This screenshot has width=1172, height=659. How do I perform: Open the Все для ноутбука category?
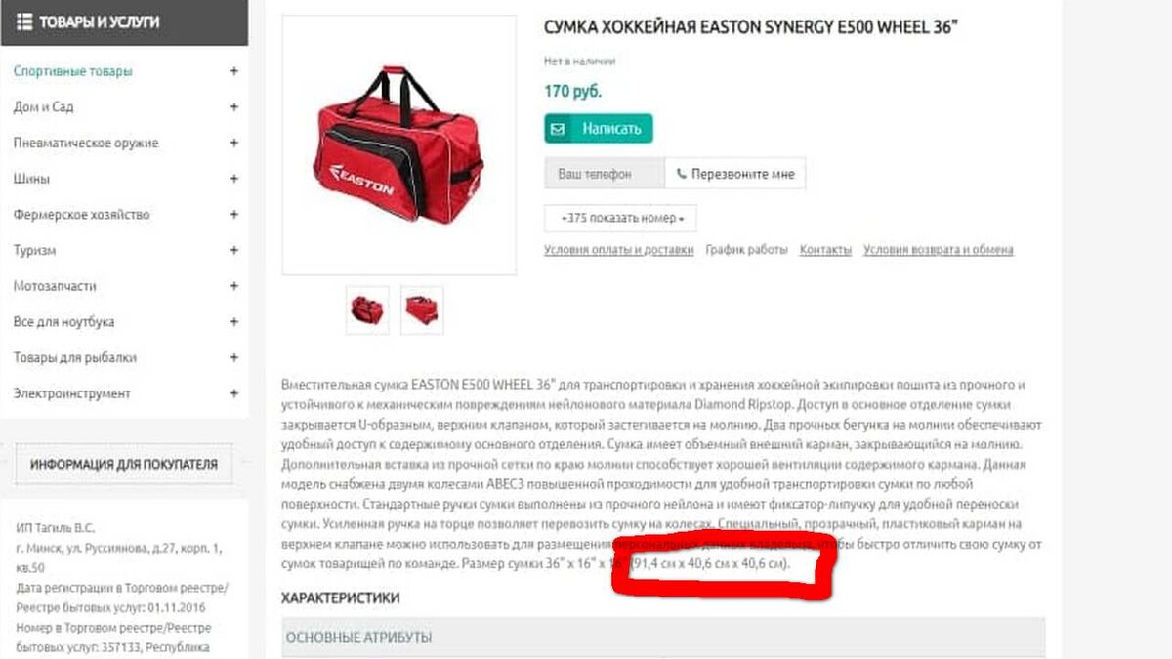click(64, 322)
